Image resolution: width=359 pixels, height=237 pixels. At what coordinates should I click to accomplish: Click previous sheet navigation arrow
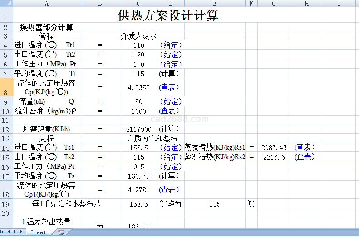click(10, 232)
